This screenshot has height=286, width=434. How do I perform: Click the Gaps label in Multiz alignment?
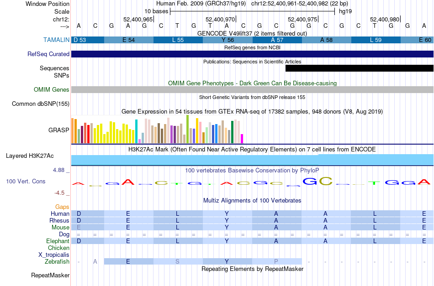pos(62,207)
